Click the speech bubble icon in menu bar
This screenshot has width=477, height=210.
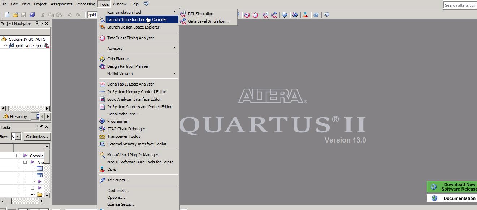[x=146, y=4]
